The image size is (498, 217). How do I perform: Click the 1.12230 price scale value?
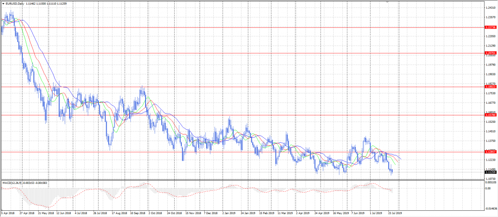491,160
